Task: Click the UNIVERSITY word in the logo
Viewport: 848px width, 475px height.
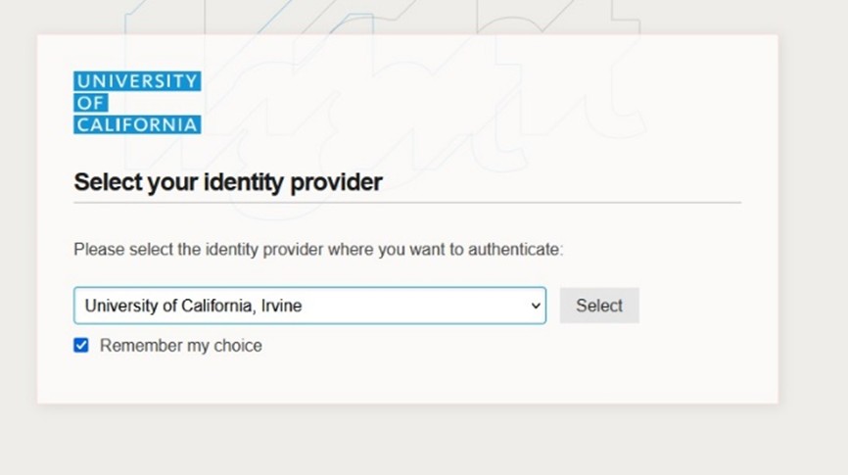Action: tap(137, 81)
